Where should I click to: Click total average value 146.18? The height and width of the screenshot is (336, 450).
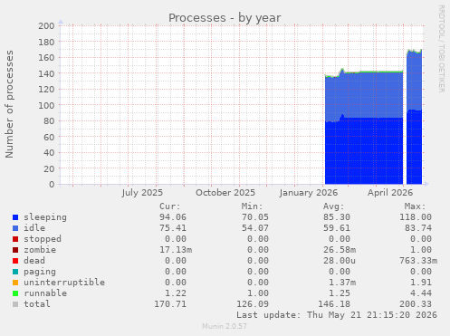pos(334,304)
